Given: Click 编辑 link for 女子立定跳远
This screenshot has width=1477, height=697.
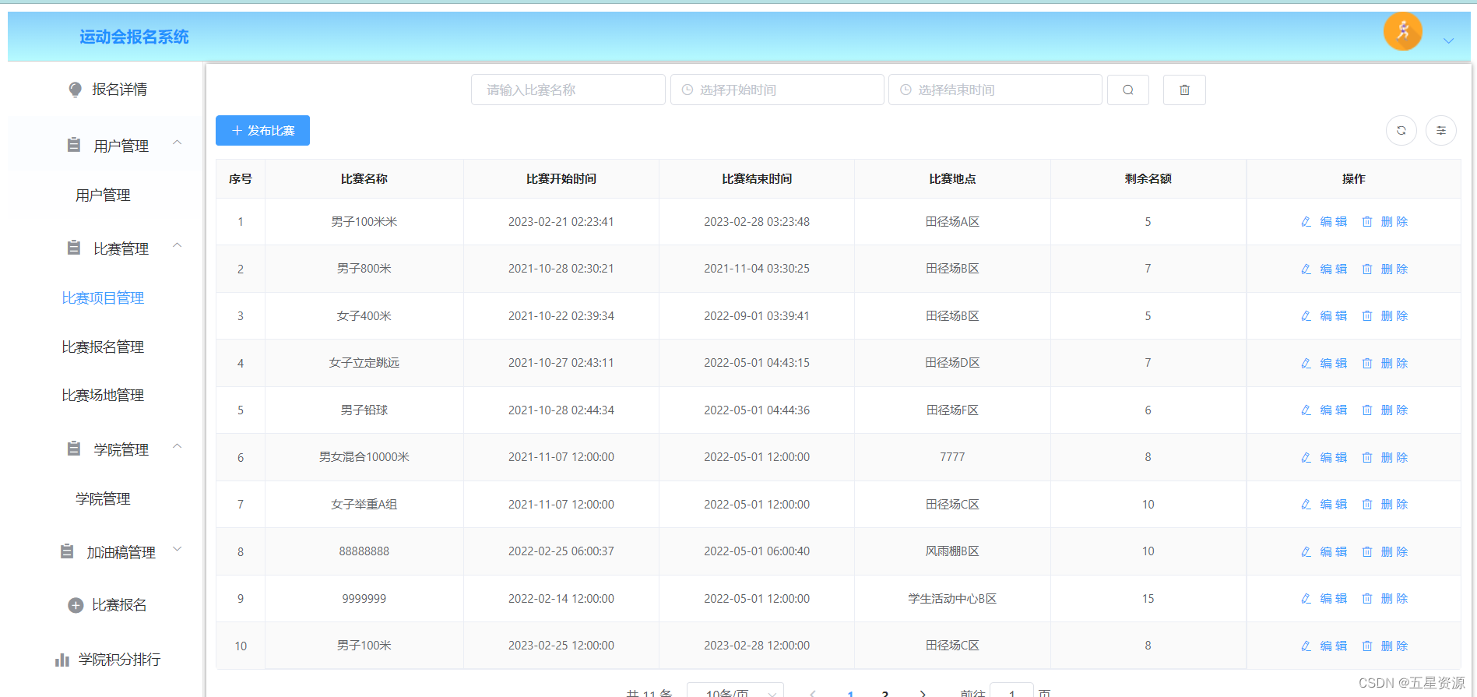Looking at the screenshot, I should pyautogui.click(x=1334, y=363).
